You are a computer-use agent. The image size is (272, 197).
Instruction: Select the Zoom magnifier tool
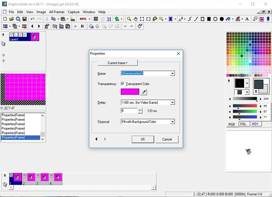(129, 19)
